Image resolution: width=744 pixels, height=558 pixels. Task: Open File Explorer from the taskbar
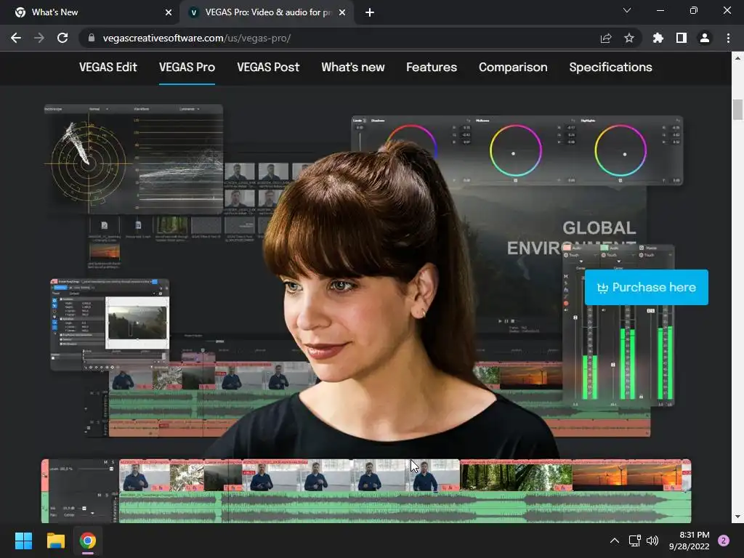point(55,541)
